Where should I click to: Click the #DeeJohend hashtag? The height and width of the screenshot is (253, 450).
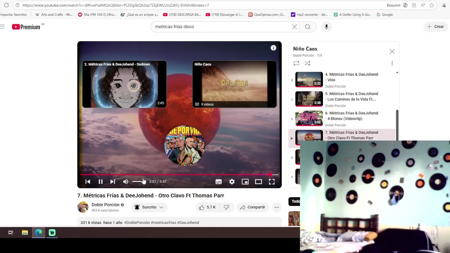188,222
